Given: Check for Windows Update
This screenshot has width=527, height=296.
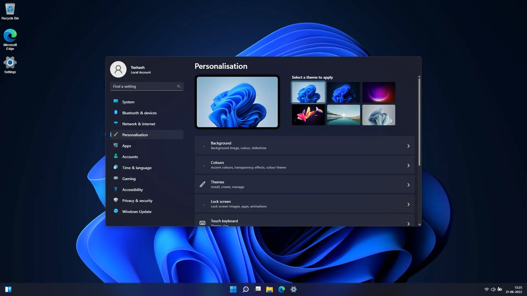Looking at the screenshot, I should click(x=137, y=211).
